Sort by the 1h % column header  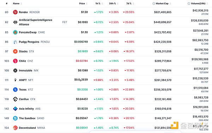(x=99, y=4)
